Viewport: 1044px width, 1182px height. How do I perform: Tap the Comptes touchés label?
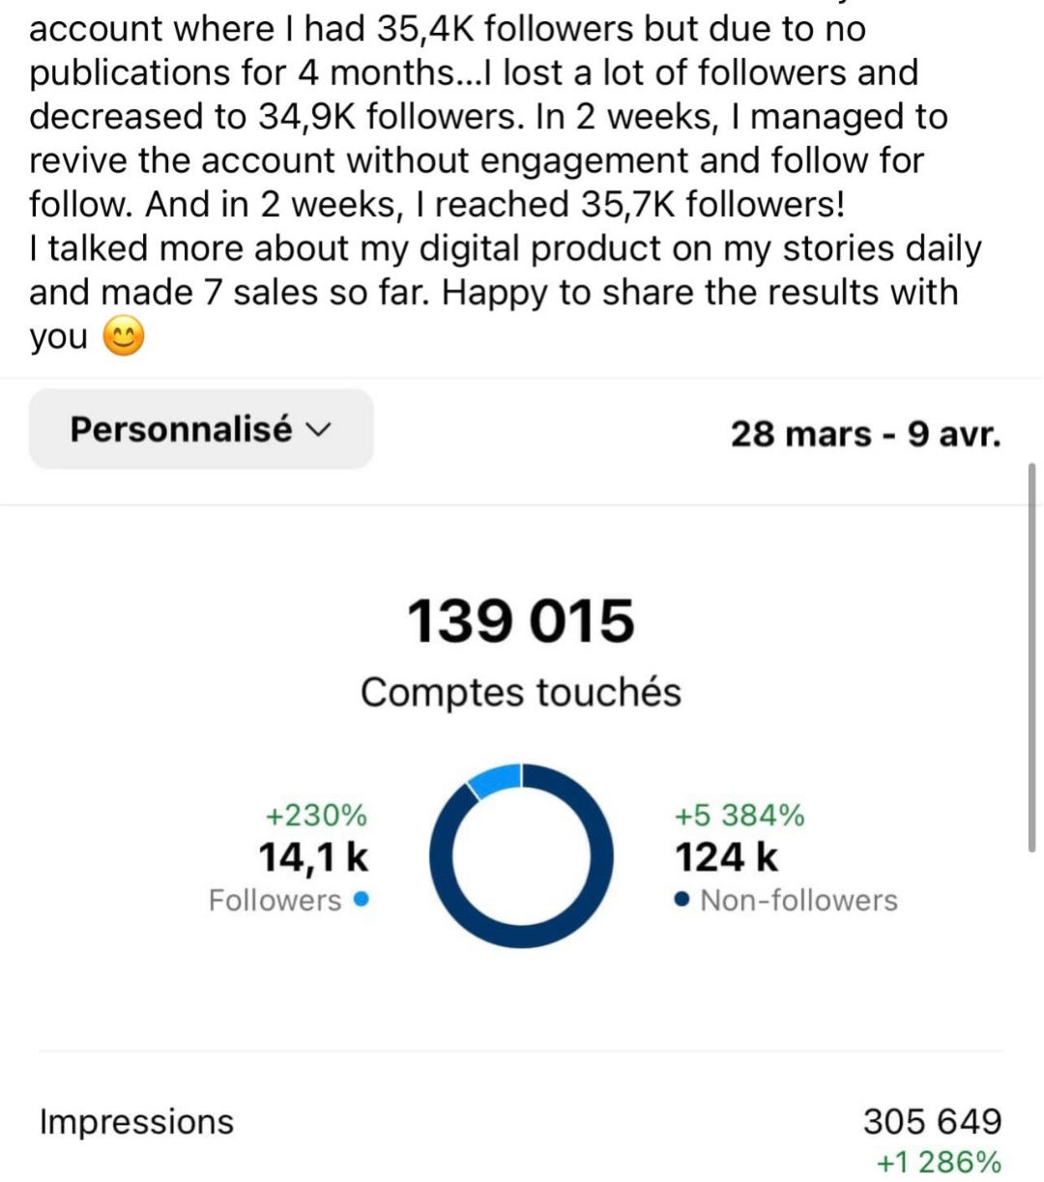[521, 692]
